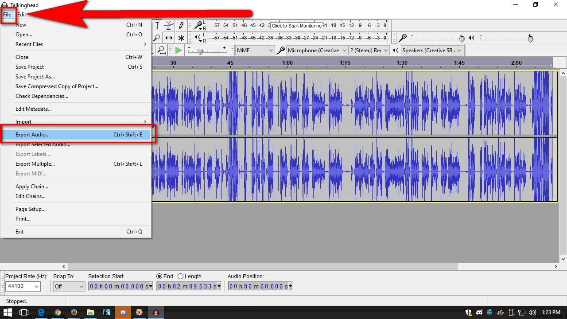
Task: Click the 1:00 mark on timeline ruler
Action: coord(287,63)
